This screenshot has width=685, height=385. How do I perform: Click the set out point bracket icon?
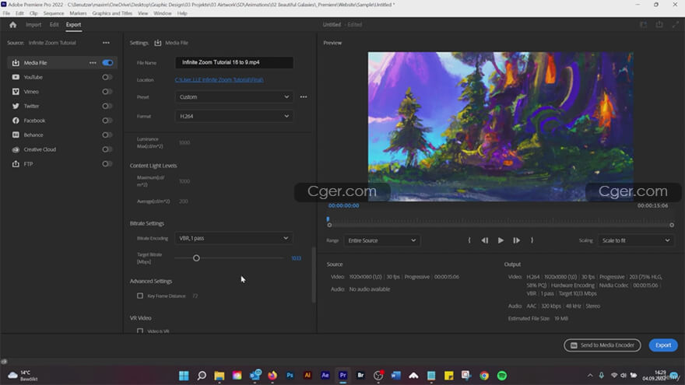point(532,240)
